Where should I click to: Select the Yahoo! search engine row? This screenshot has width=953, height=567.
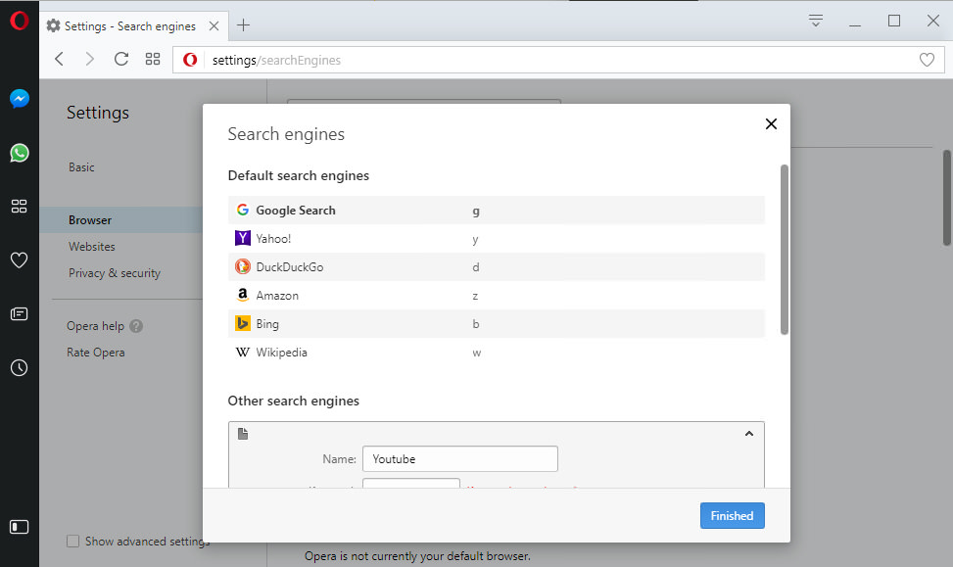pos(496,239)
